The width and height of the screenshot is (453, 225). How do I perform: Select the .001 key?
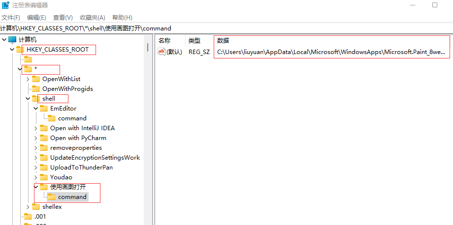pos(40,216)
